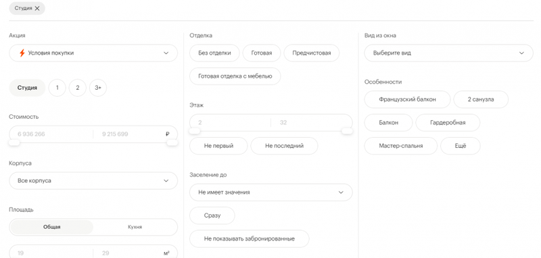Screen dimensions: 541x258
Task: Toggle Не последний floor filter
Action: [284, 146]
